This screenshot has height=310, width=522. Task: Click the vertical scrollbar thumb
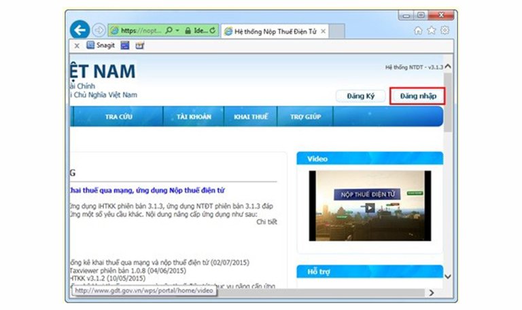coord(448,102)
